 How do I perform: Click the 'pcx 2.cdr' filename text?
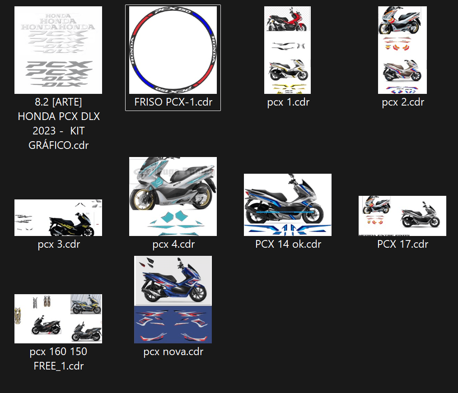pos(402,102)
